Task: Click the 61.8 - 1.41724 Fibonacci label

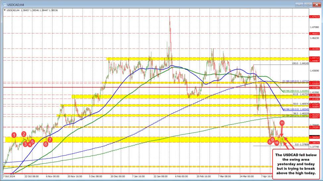Action: [300, 94]
